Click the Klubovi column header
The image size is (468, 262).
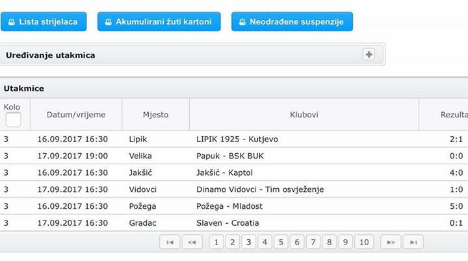click(304, 115)
